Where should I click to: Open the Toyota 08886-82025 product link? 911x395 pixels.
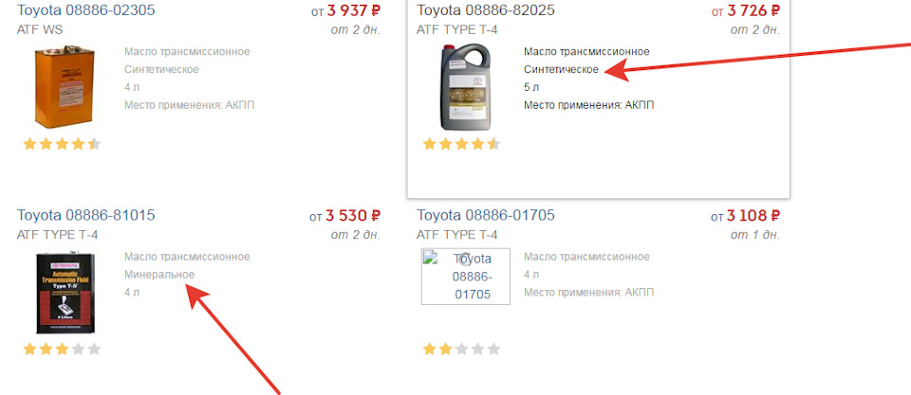click(x=486, y=10)
